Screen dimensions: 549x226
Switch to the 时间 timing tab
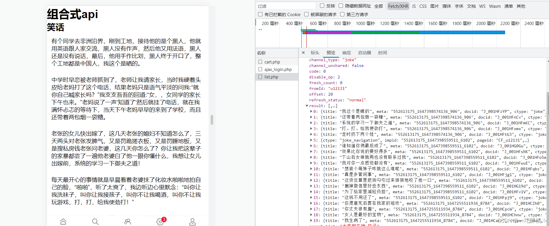pyautogui.click(x=383, y=53)
